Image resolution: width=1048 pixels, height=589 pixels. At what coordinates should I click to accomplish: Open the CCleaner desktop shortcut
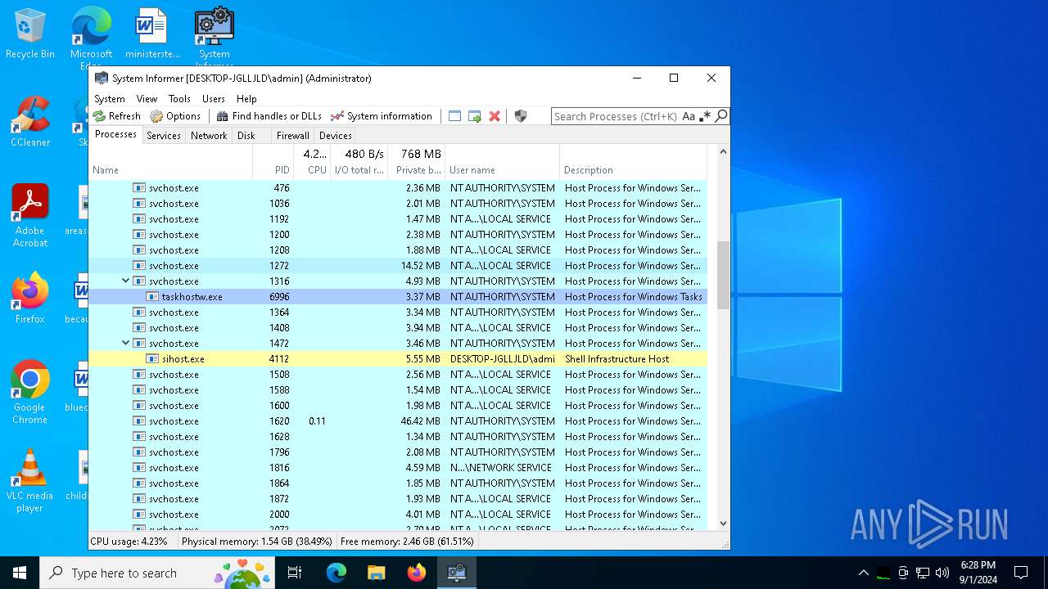(x=30, y=123)
